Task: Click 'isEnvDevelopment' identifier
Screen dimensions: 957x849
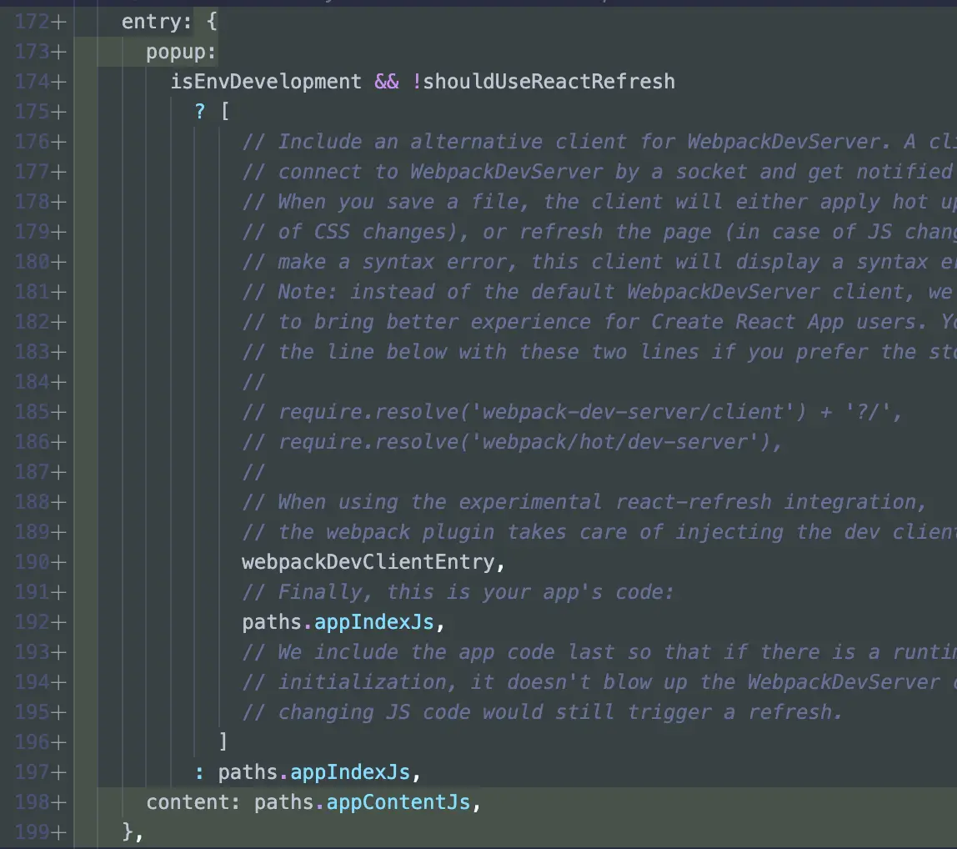Action: pos(265,82)
